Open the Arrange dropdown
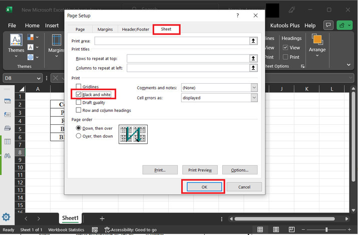358x235 pixels. (x=317, y=46)
